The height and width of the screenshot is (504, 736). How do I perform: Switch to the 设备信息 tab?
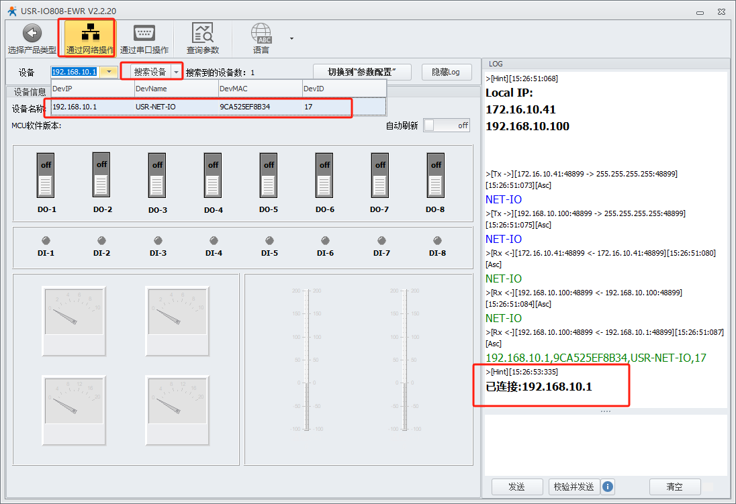pos(30,92)
